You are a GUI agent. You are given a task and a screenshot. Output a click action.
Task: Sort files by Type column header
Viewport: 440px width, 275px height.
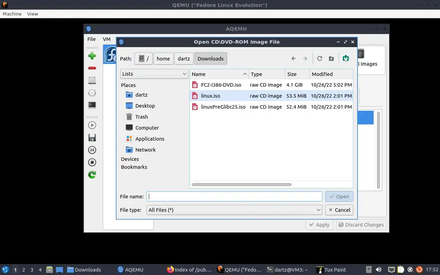pyautogui.click(x=267, y=74)
